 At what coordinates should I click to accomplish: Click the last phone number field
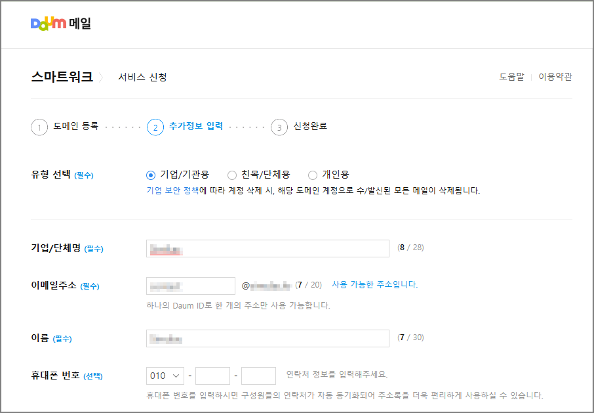tap(258, 376)
